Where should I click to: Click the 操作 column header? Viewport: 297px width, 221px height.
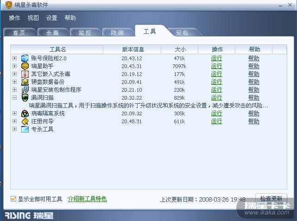pyautogui.click(x=217, y=50)
